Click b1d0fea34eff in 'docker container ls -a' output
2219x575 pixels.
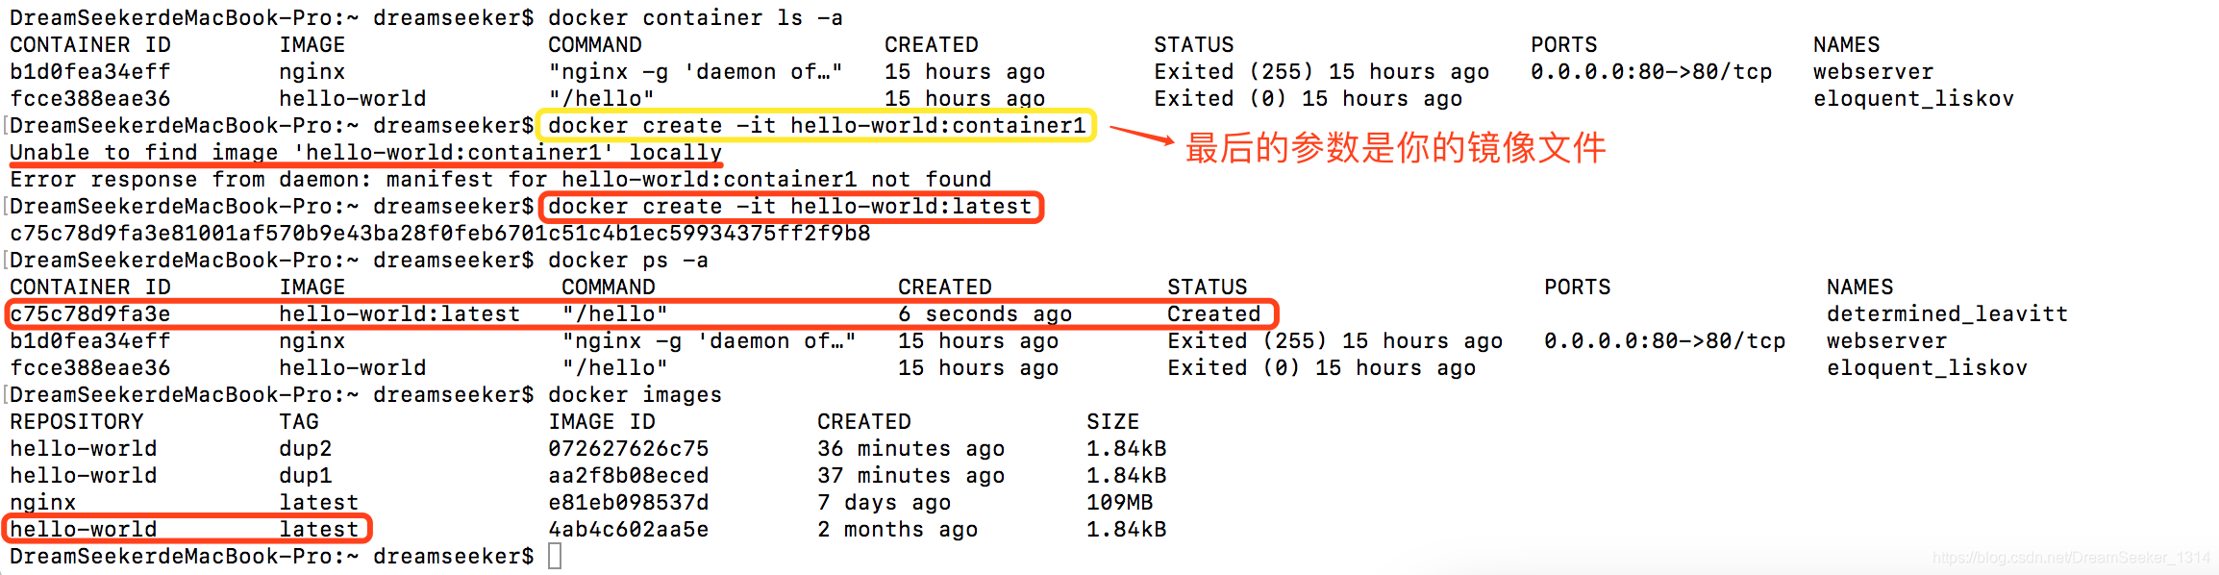point(89,72)
